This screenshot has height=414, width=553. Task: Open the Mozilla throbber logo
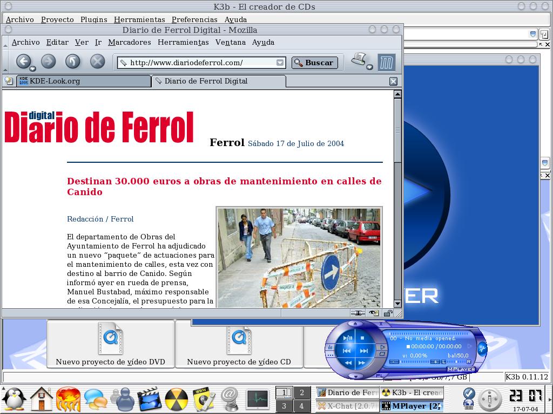point(387,63)
